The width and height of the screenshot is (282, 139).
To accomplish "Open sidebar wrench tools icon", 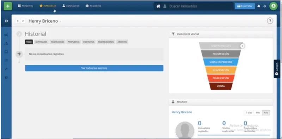I will coord(6,69).
